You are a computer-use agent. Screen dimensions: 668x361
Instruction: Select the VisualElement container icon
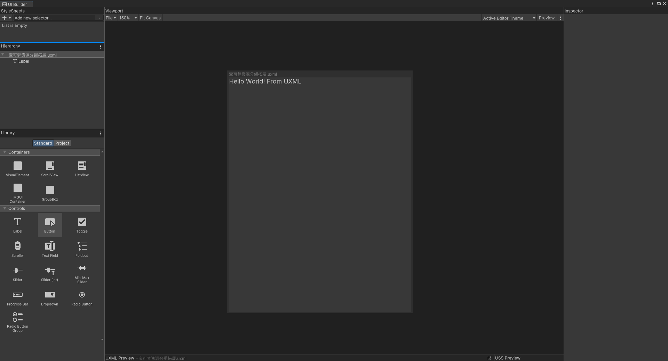17,166
